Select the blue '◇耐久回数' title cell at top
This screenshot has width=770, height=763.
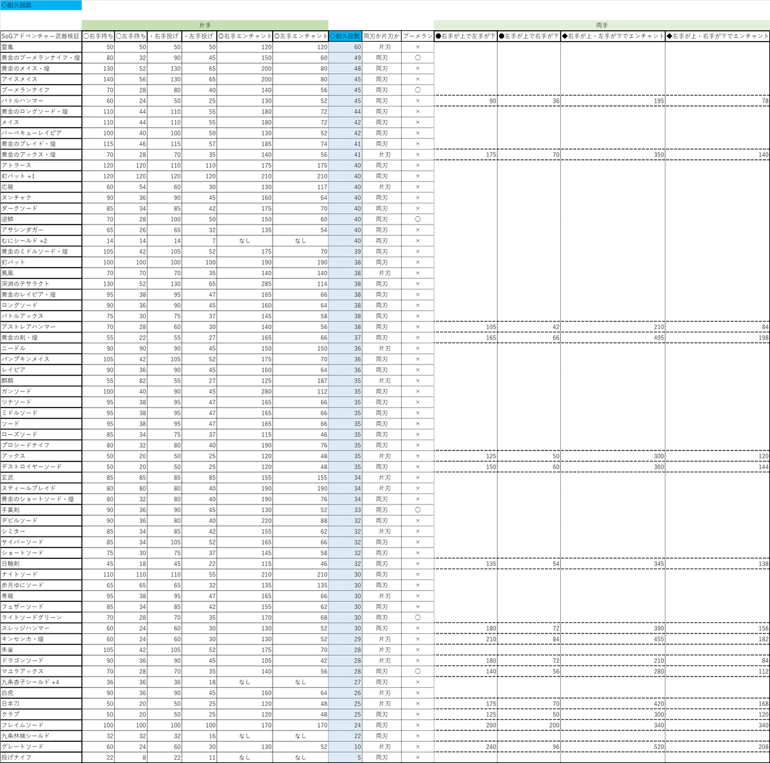click(x=41, y=5)
